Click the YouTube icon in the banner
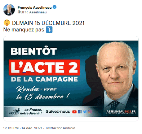Screen dimensions: 142x134 point(75,112)
